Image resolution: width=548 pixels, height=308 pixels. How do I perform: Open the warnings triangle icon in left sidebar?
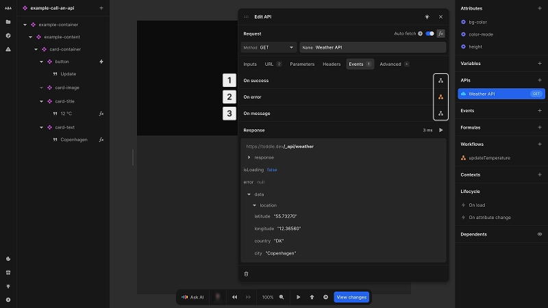coord(8,49)
